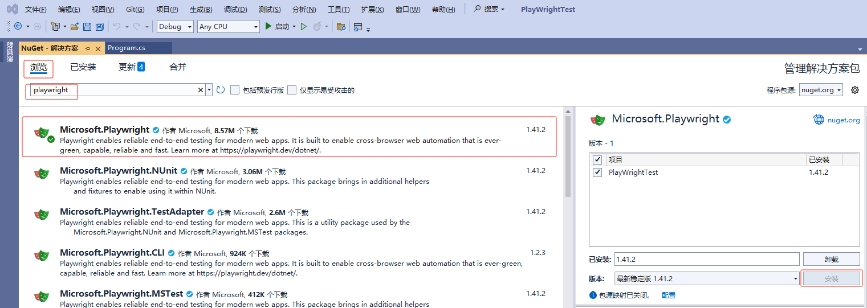This screenshot has width=867, height=308.
Task: Expand the Hot Reload dropdown arrow
Action: (327, 27)
